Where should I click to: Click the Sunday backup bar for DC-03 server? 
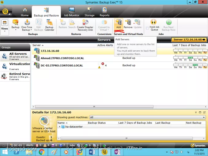point(195,65)
